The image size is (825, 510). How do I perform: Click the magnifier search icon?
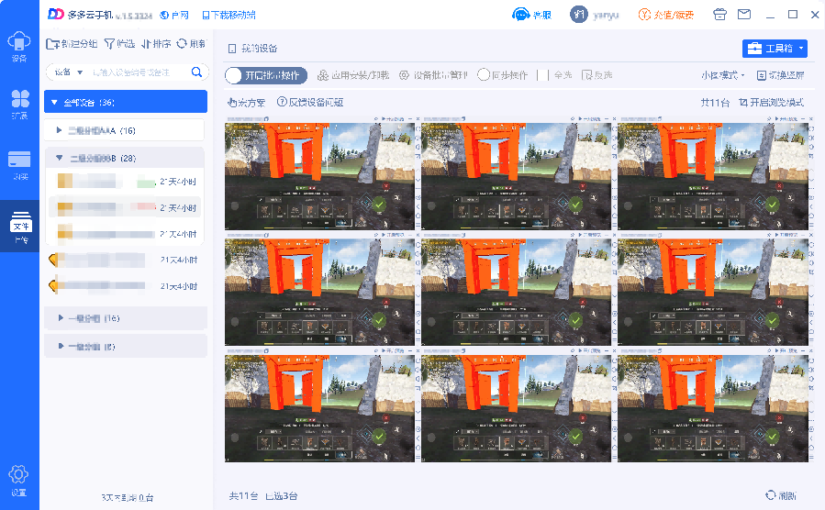coord(196,72)
